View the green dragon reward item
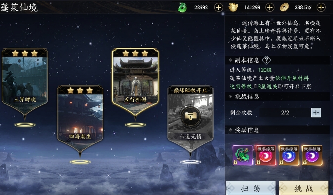Image resolution: width=333 pixels, height=195 pixels. [243, 156]
